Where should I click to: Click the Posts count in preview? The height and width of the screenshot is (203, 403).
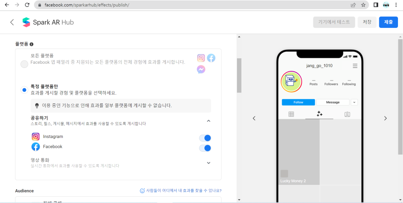click(314, 82)
